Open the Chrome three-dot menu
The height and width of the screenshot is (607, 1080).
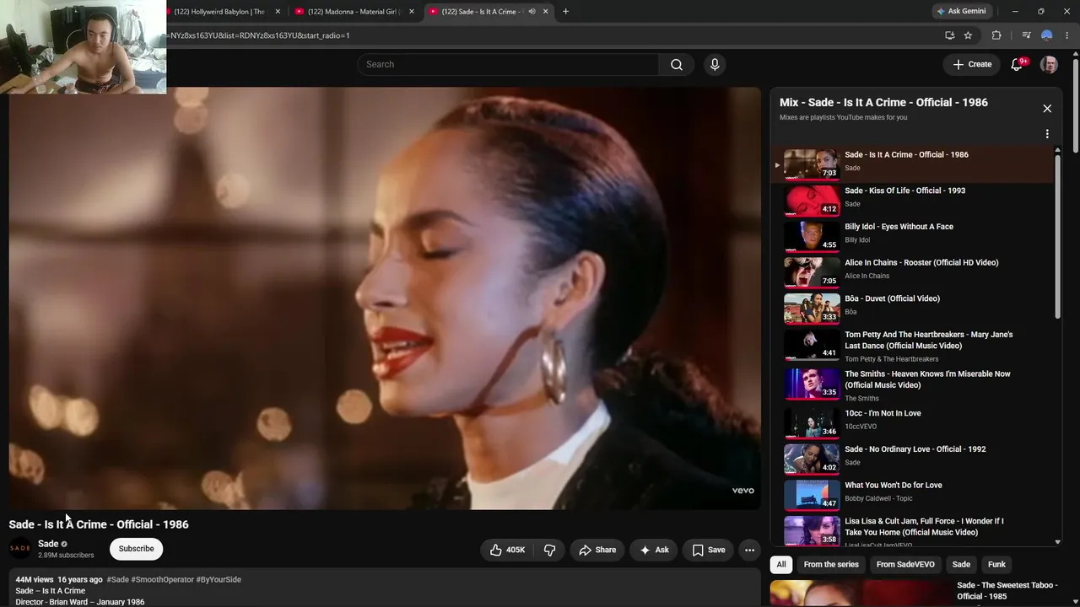(x=1067, y=35)
